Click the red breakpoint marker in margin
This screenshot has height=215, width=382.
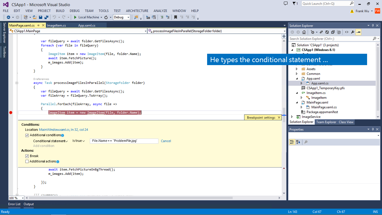tap(11, 113)
